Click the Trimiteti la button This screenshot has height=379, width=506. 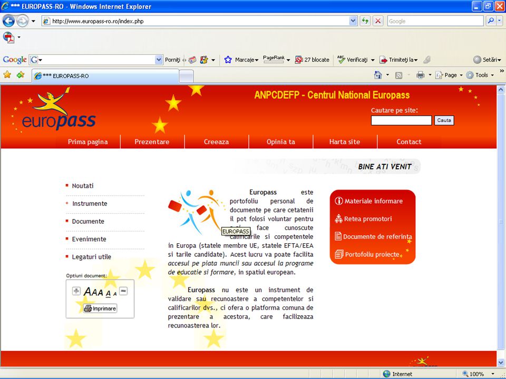pos(398,59)
